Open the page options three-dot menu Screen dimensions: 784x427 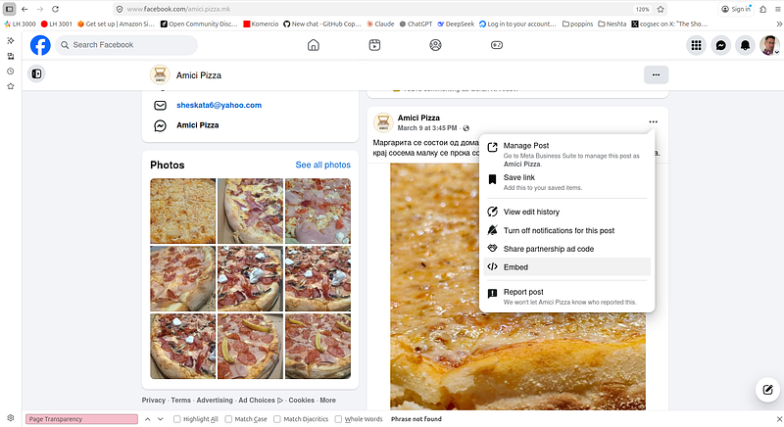pos(656,74)
